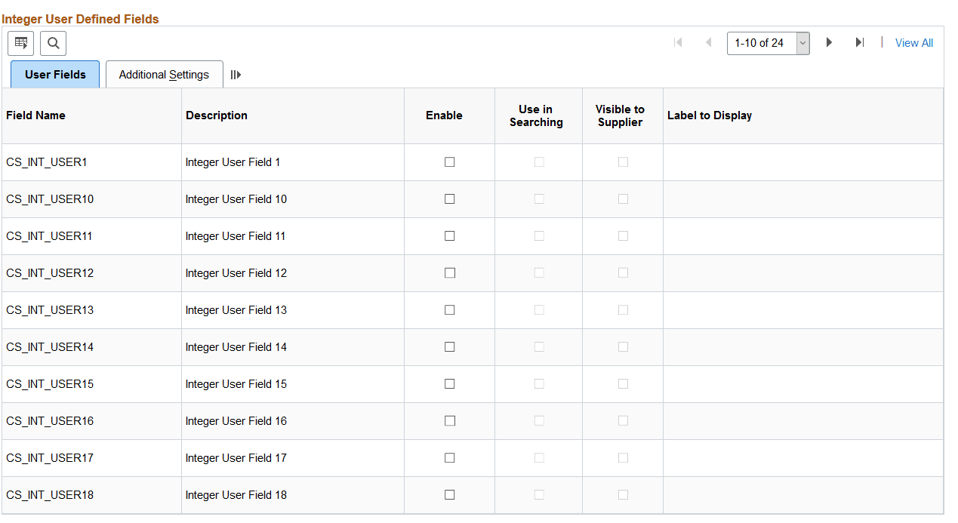
Task: Click the View All link
Action: click(913, 42)
